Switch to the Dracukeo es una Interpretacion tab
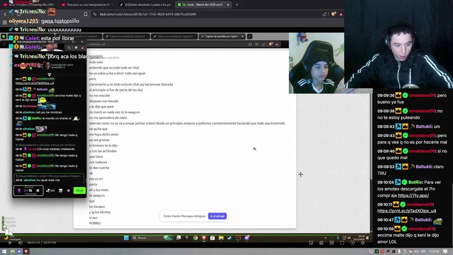453x255 pixels. pos(87,5)
